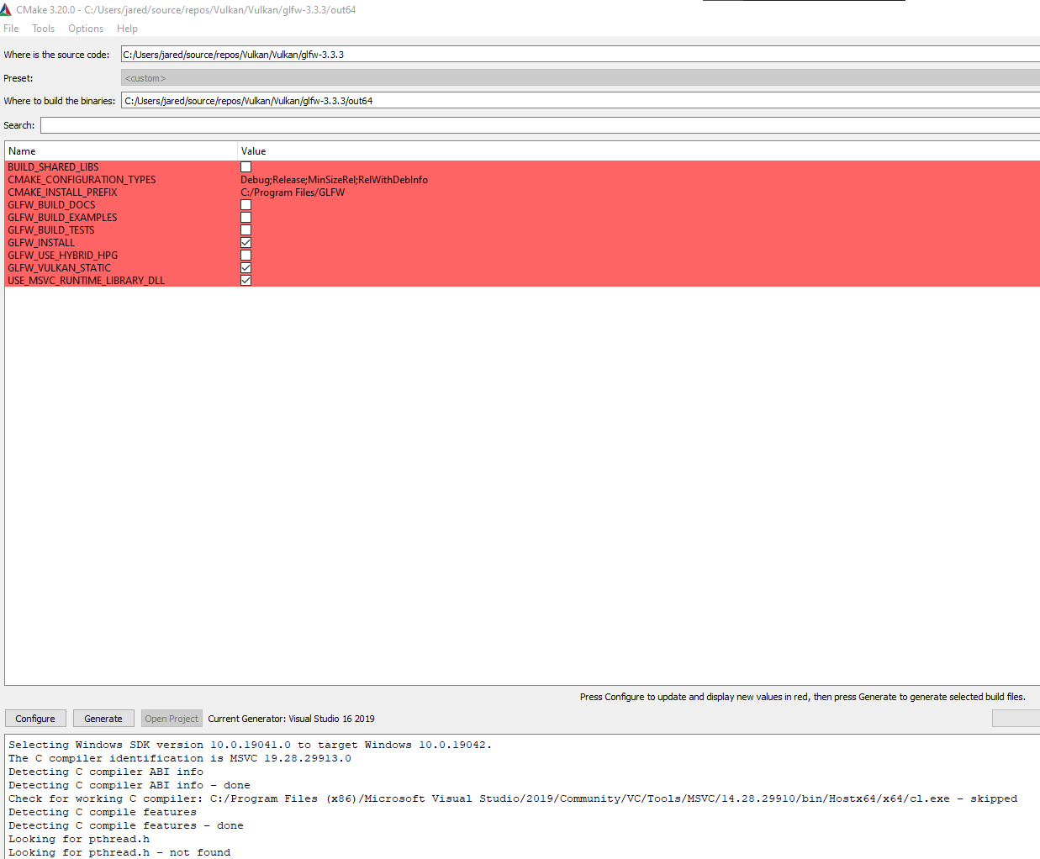Uncheck the USE_MSVC_RUNTIME_LIBRARY_DLL checkbox

click(x=246, y=281)
